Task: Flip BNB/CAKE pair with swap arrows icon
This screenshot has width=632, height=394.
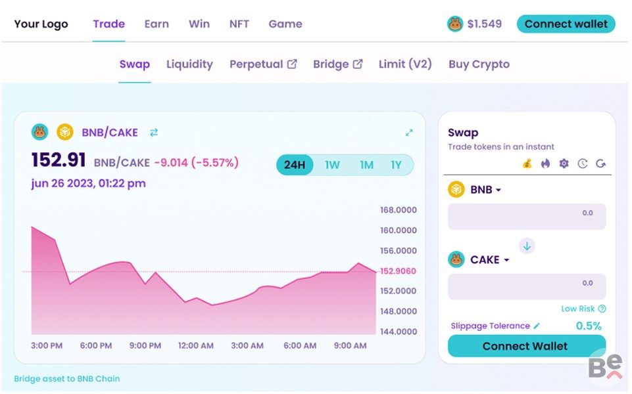Action: tap(154, 133)
